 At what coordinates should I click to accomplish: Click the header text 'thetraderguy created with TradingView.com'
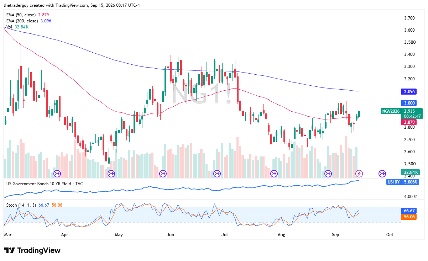pos(46,6)
